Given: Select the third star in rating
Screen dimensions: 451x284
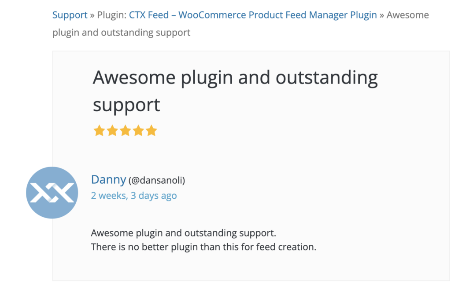Looking at the screenshot, I should 126,131.
